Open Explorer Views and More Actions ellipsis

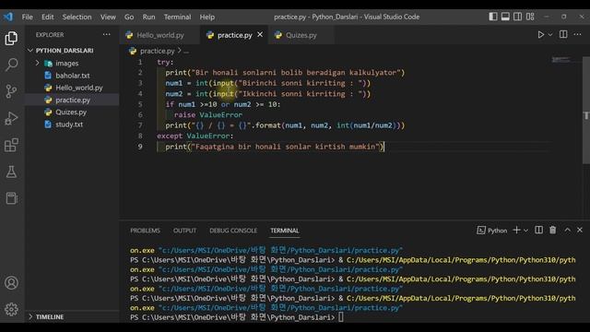click(107, 35)
